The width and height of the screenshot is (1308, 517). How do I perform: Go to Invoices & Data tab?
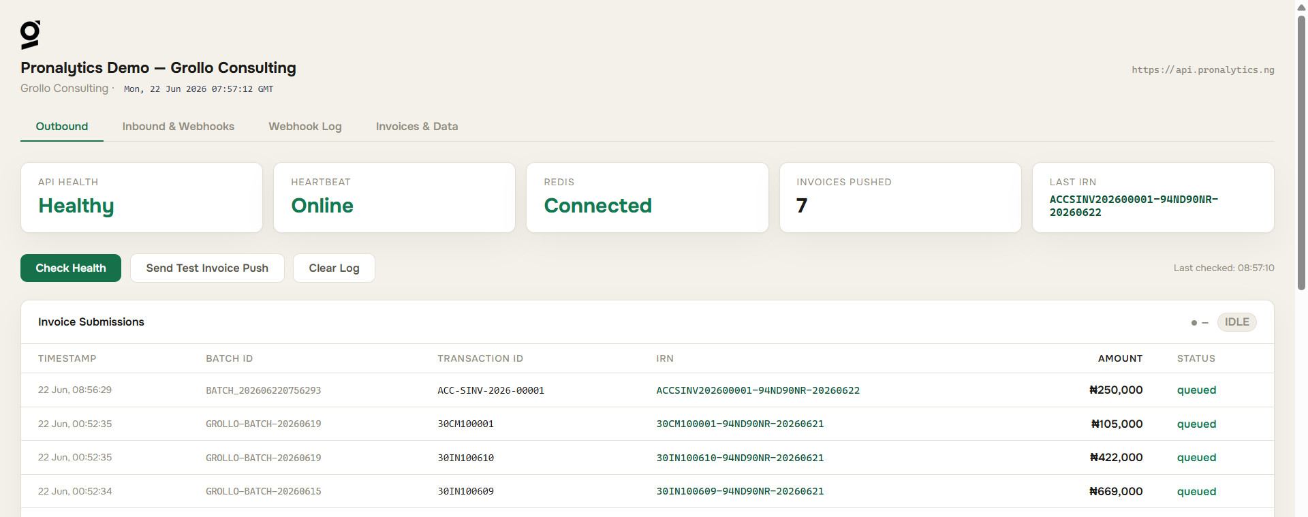tap(417, 127)
